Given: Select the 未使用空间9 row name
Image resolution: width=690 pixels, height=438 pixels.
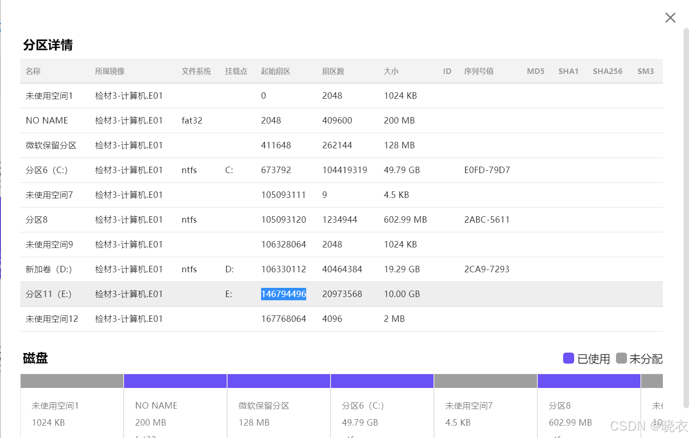Looking at the screenshot, I should coord(49,244).
